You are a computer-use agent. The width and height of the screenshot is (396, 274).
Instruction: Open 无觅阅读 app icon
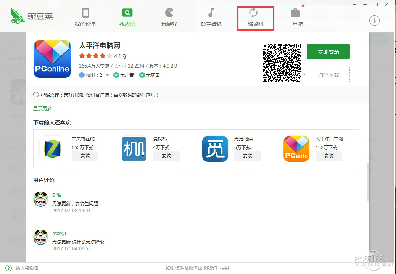pos(215,149)
